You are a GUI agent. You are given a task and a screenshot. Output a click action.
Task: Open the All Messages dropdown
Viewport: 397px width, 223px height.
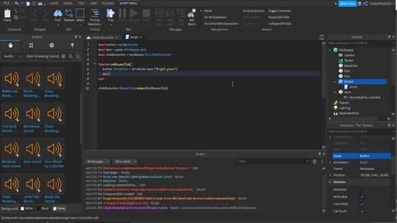97,161
